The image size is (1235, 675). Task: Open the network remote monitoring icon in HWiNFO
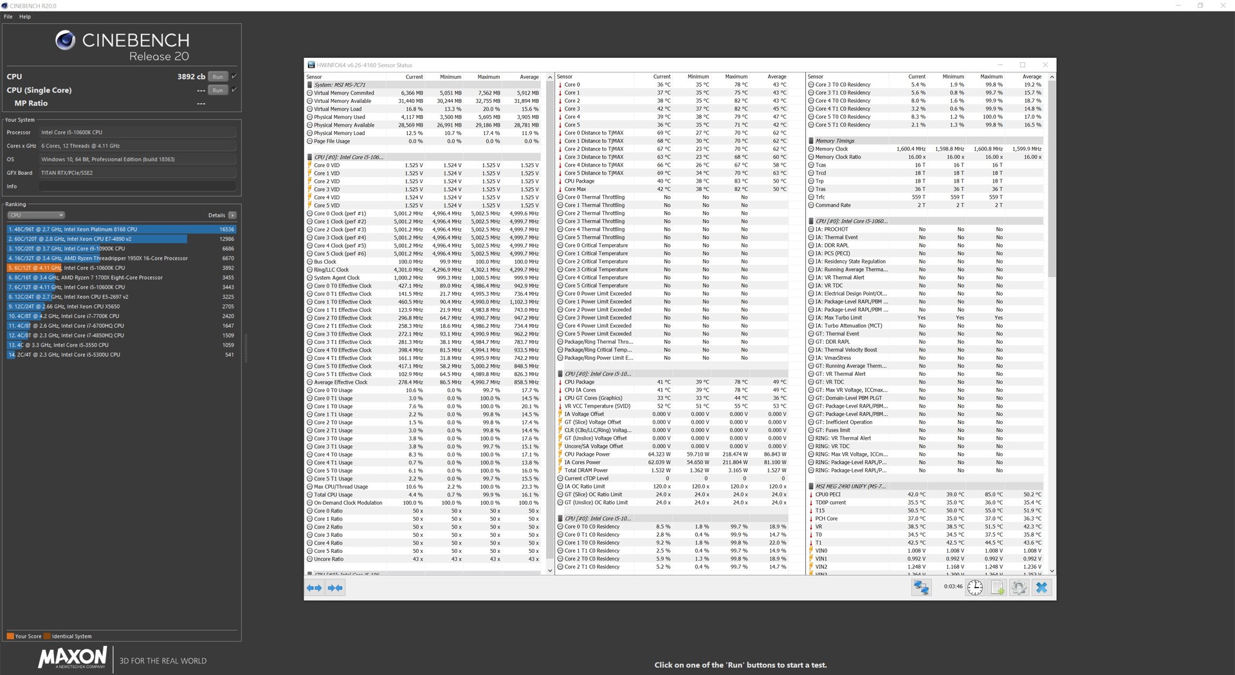click(x=921, y=587)
